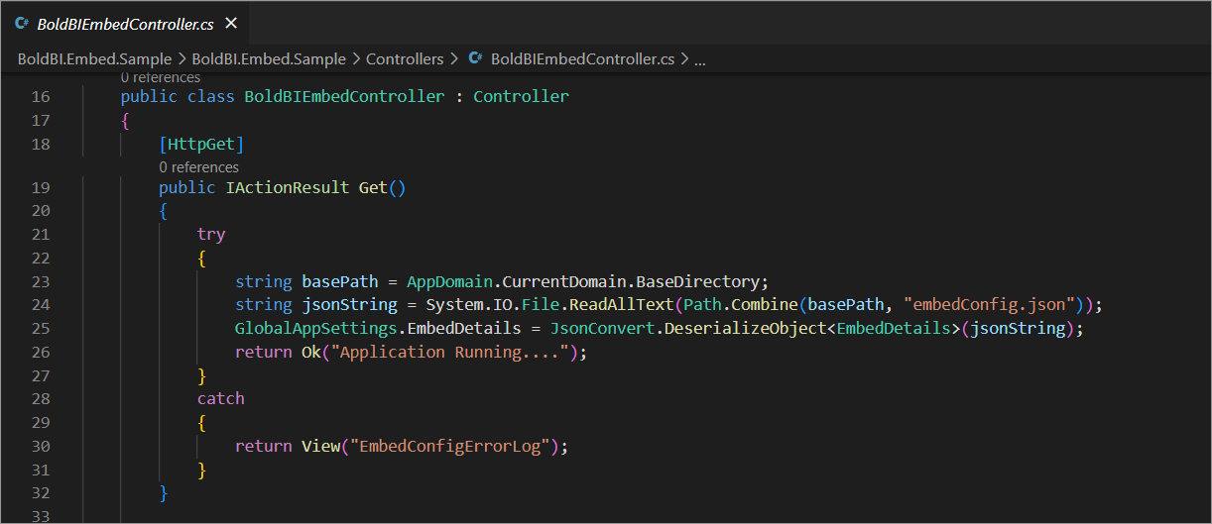
Task: Open Controllers breadcrumb segment
Action: point(405,59)
